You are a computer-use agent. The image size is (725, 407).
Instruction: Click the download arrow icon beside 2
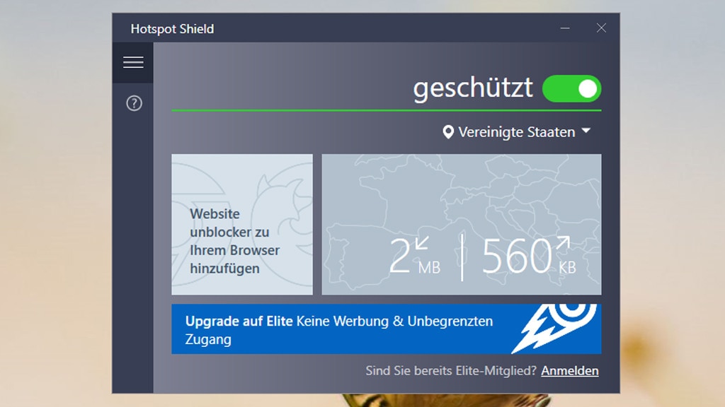[x=422, y=243]
